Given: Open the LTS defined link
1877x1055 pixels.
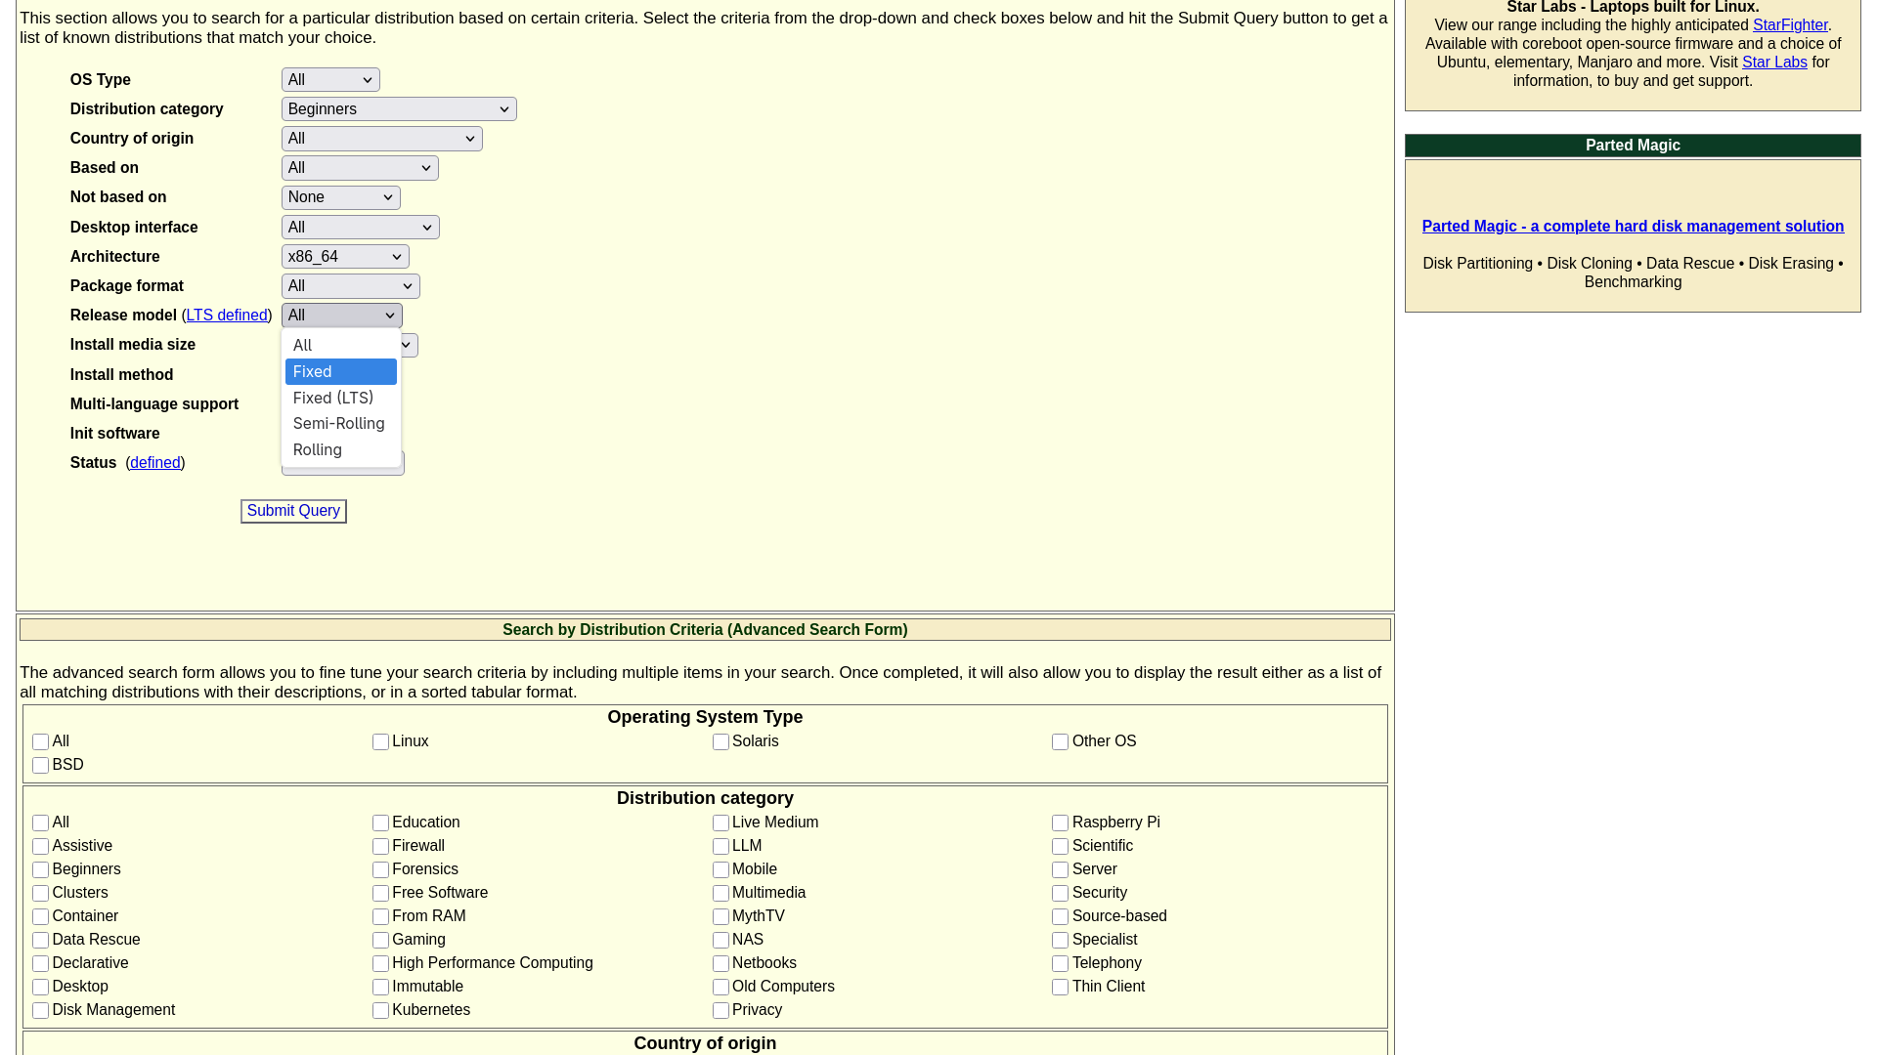Looking at the screenshot, I should click(226, 315).
